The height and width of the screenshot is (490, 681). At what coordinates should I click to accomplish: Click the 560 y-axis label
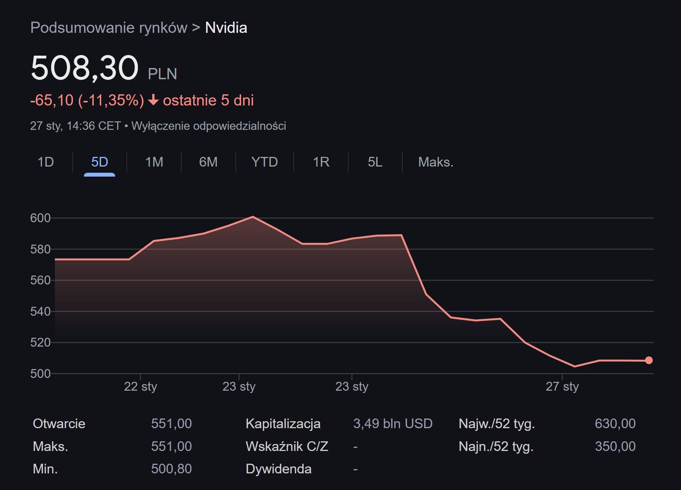click(40, 280)
